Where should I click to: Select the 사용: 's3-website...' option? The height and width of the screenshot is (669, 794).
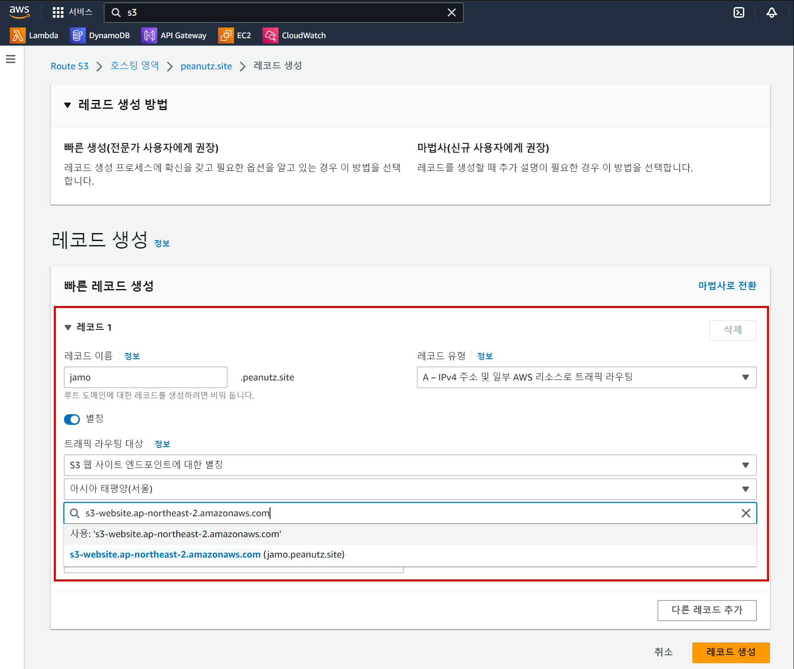pyautogui.click(x=410, y=534)
